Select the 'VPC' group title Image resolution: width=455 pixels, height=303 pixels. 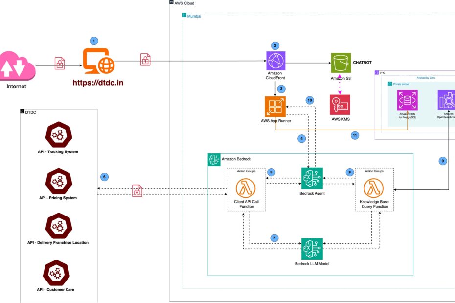[x=383, y=73]
